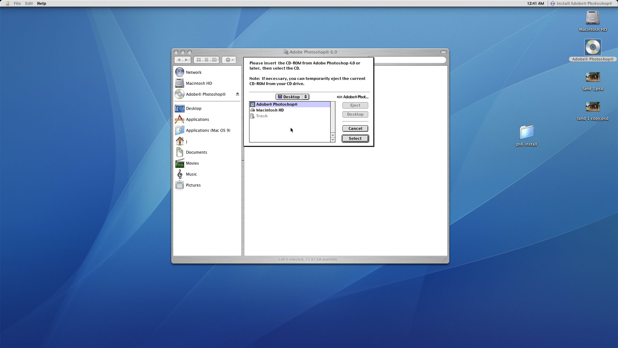
Task: Click the Network sidebar icon
Action: (x=180, y=72)
